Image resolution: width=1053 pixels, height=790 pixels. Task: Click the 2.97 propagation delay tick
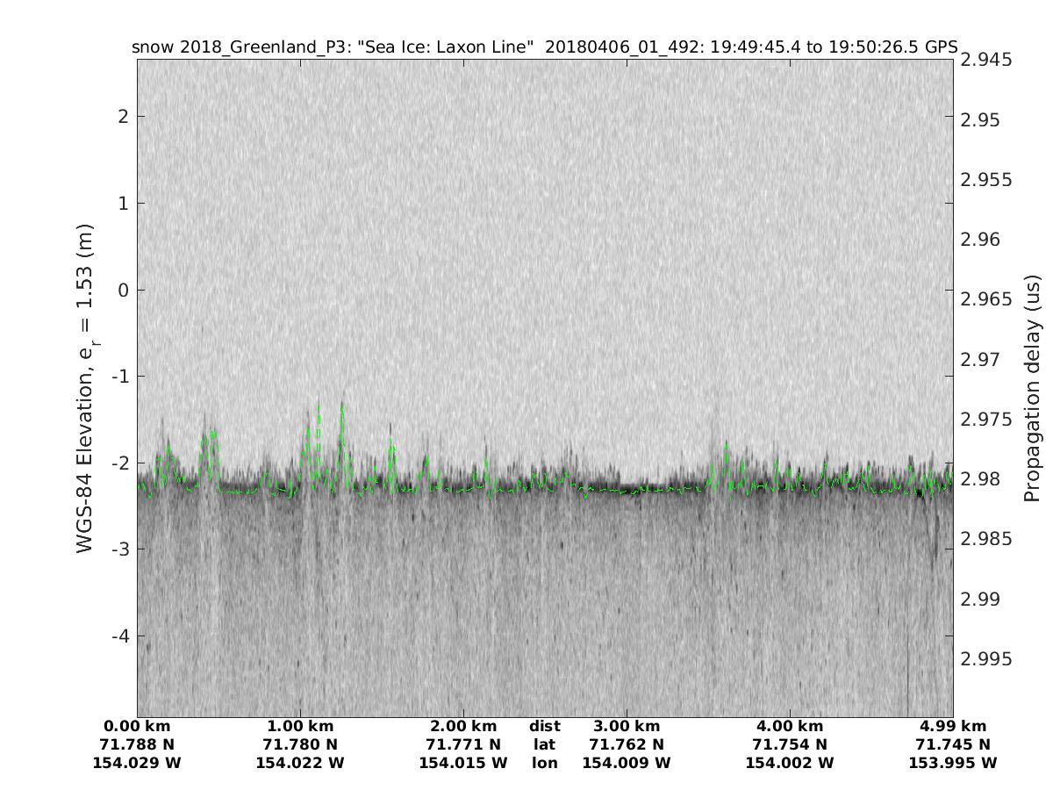tap(981, 359)
